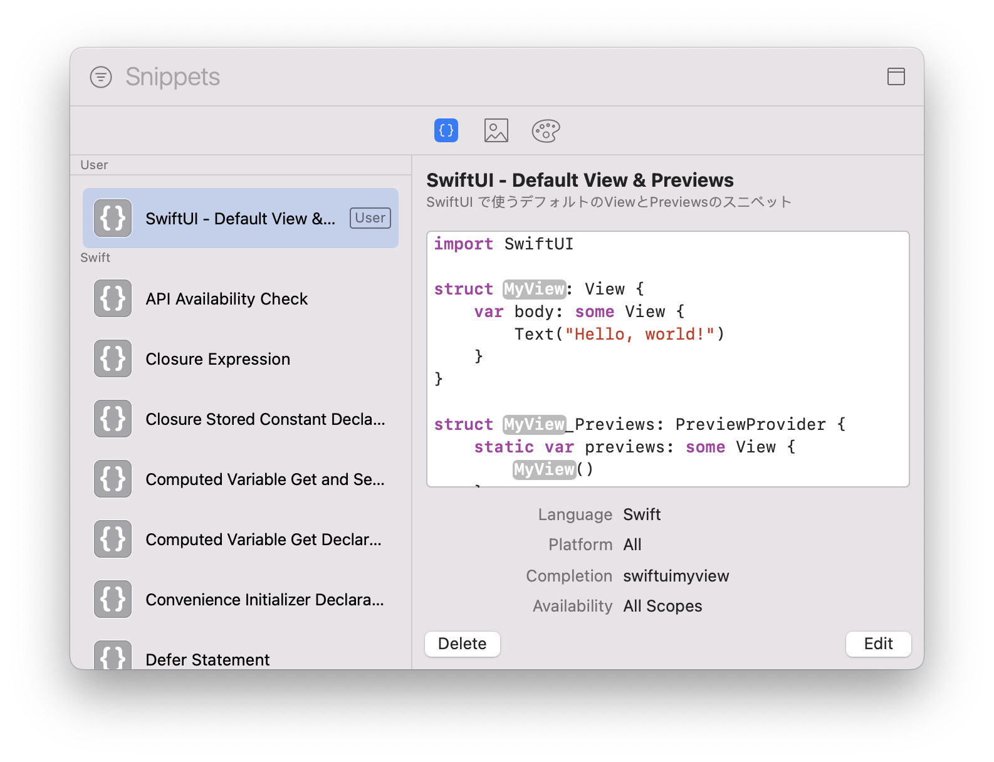Click the import SwiftUI code line
994x762 pixels.
pos(503,244)
